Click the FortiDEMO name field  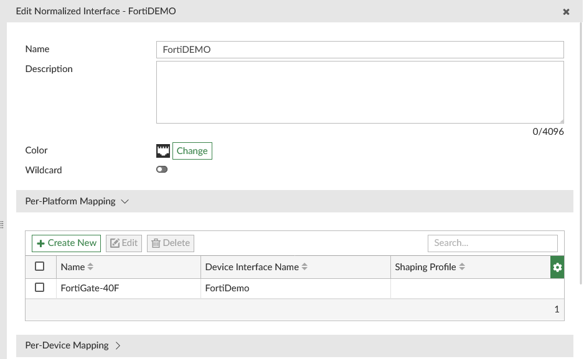(x=360, y=50)
